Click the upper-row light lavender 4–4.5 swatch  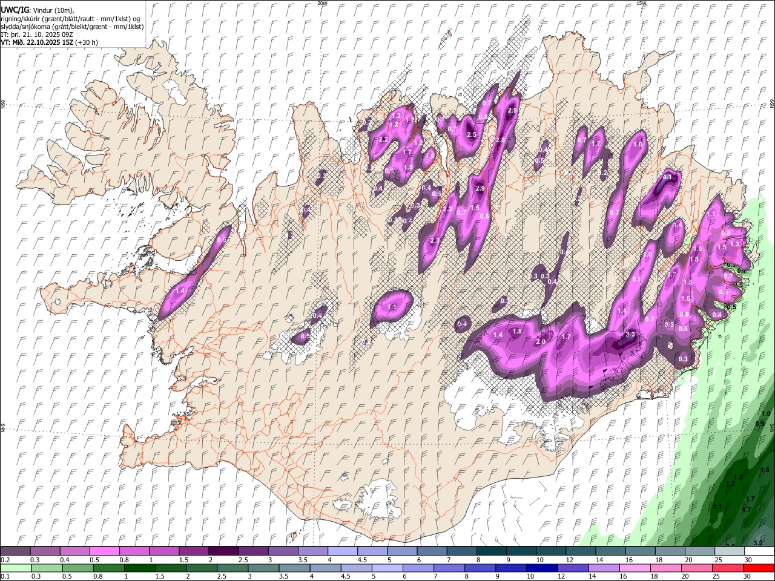pos(343,551)
